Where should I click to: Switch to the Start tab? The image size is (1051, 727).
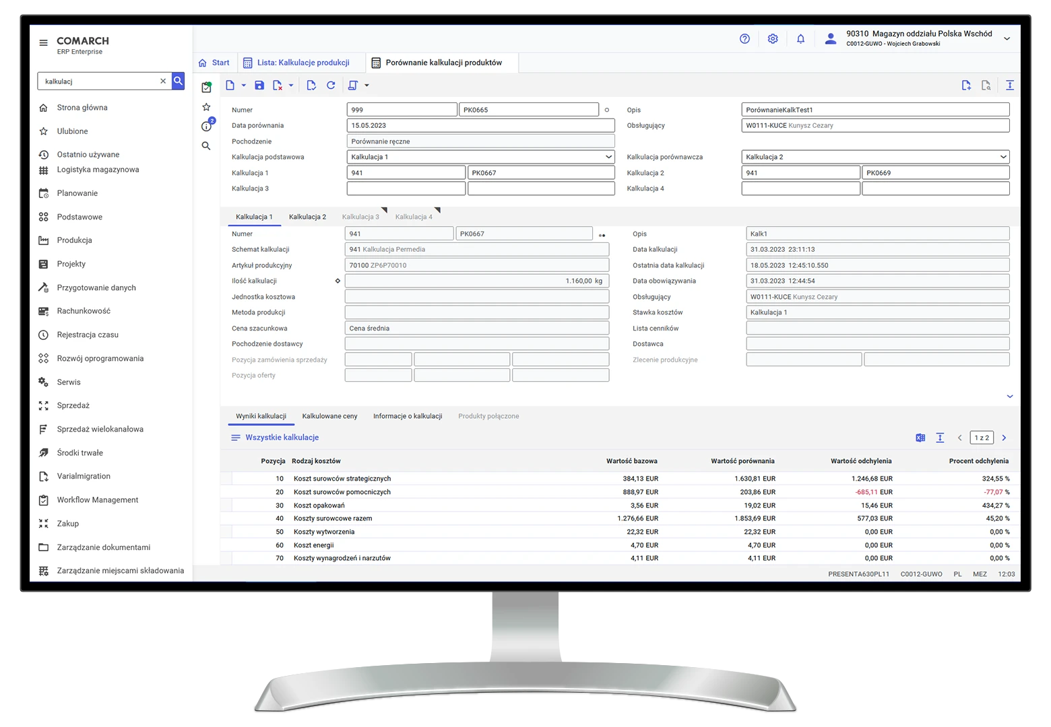pyautogui.click(x=214, y=63)
